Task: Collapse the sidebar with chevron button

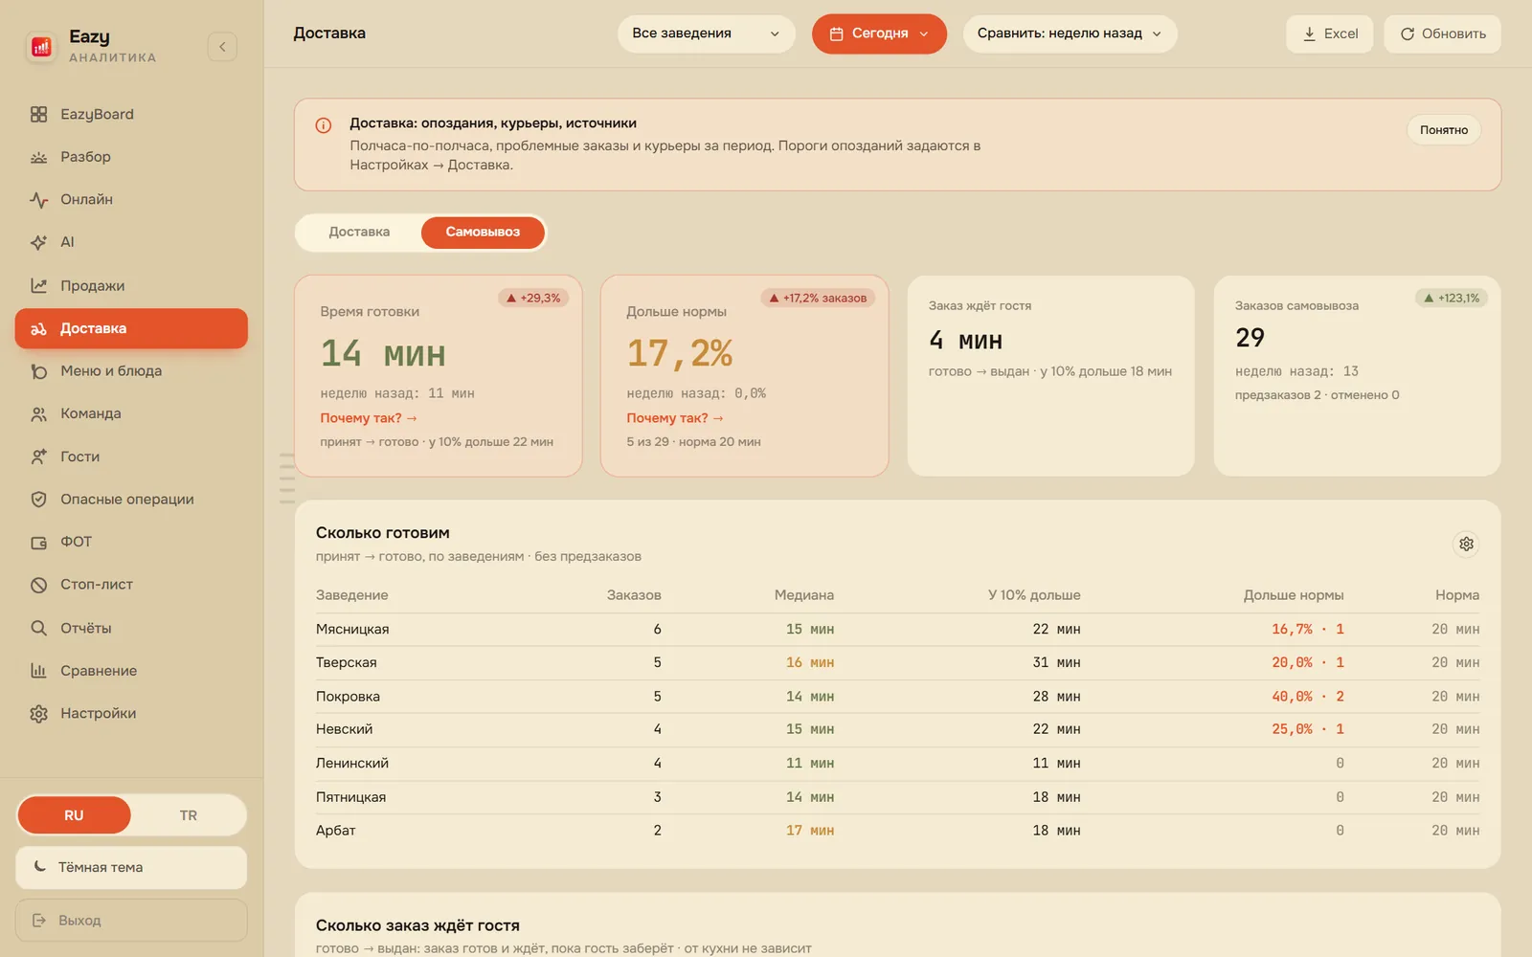Action: click(x=222, y=47)
